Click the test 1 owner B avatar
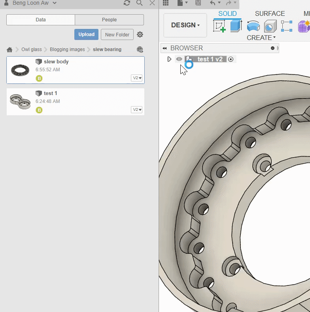Screen dimensions: 310x312 coord(39,110)
